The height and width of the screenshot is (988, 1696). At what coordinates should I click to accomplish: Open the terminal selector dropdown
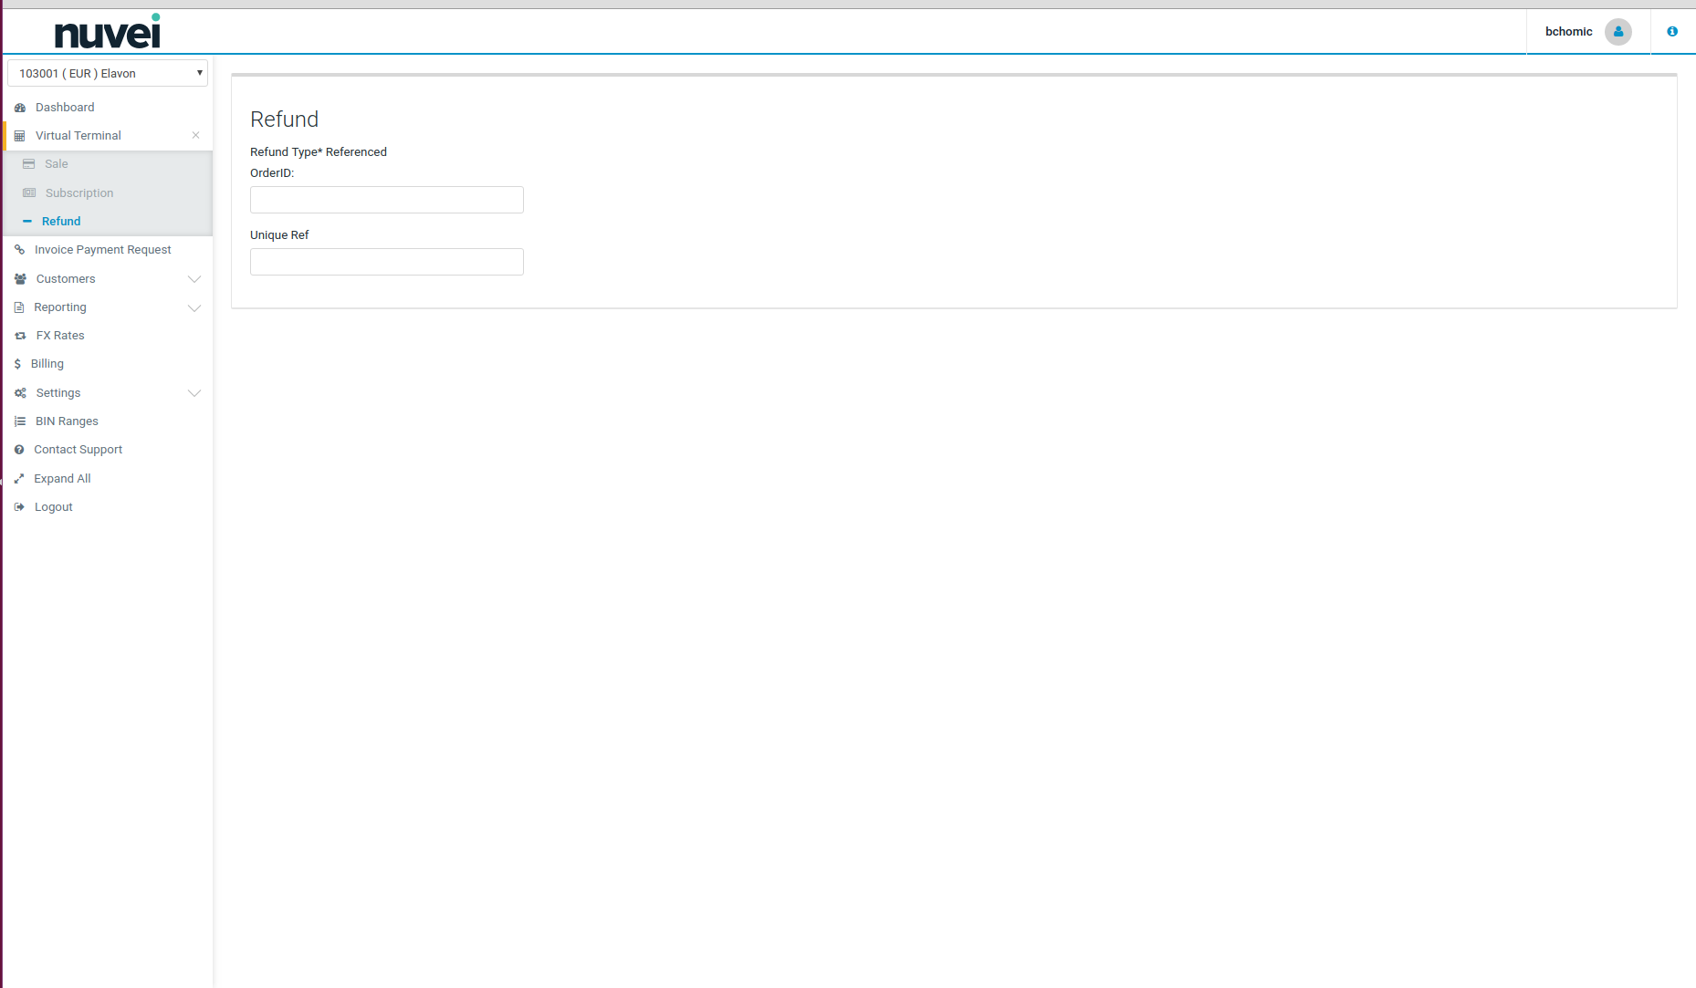[x=108, y=73]
